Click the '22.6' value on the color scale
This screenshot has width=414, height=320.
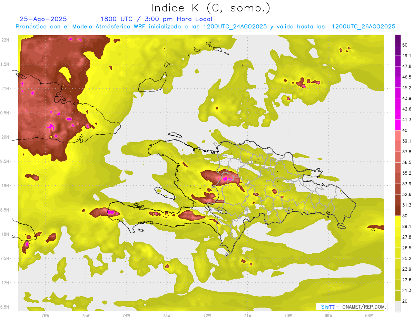tap(406, 280)
